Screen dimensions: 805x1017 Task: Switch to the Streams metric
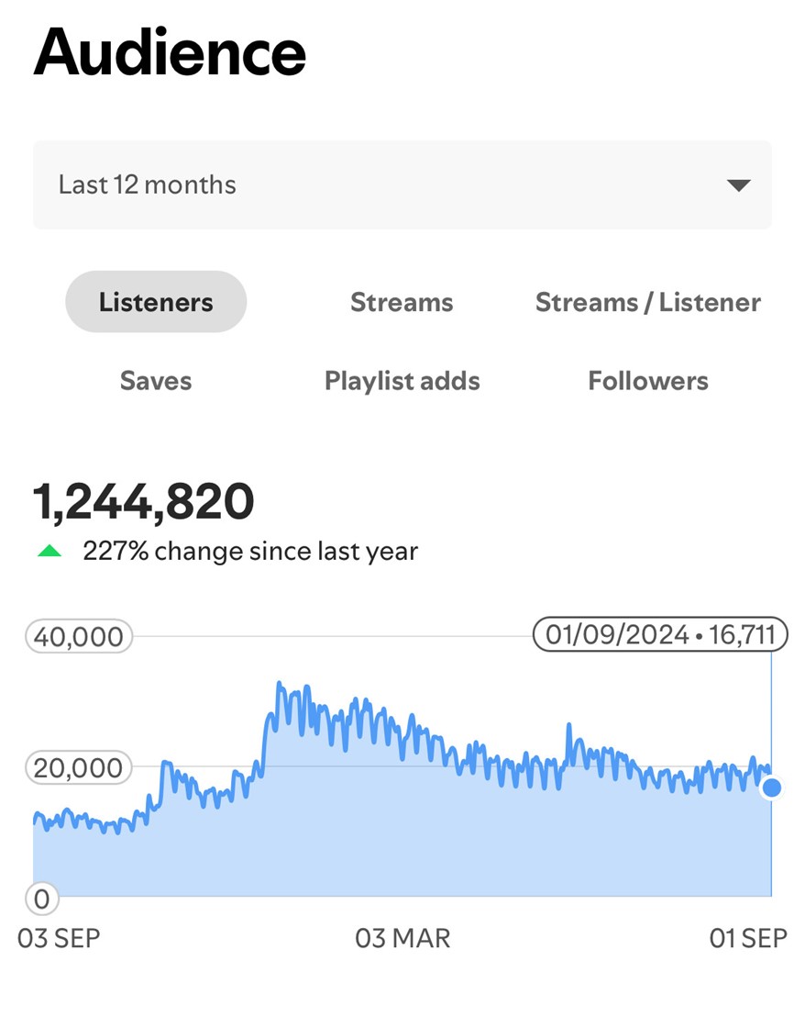pyautogui.click(x=402, y=302)
